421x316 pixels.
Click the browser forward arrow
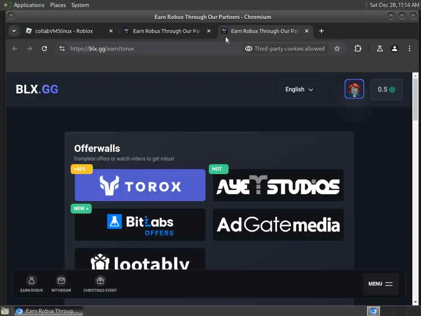click(x=30, y=49)
